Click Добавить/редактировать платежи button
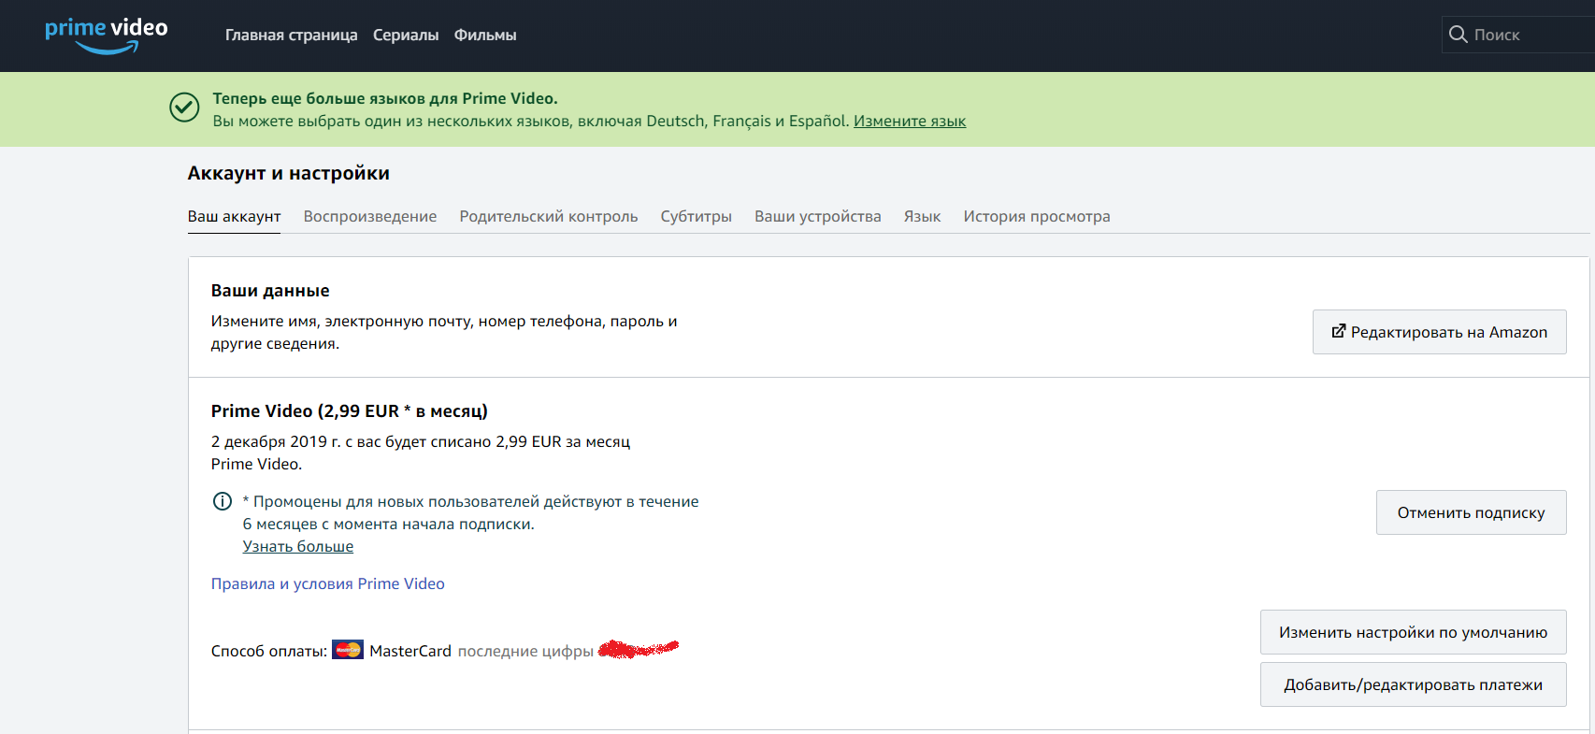 (x=1413, y=684)
